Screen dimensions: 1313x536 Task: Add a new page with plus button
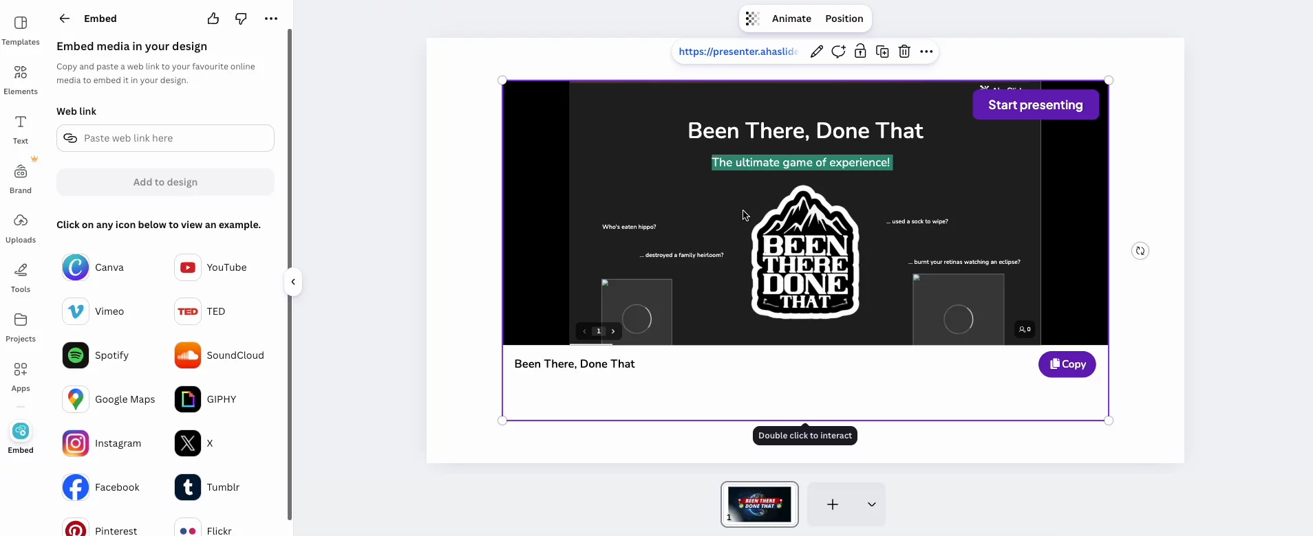point(833,504)
